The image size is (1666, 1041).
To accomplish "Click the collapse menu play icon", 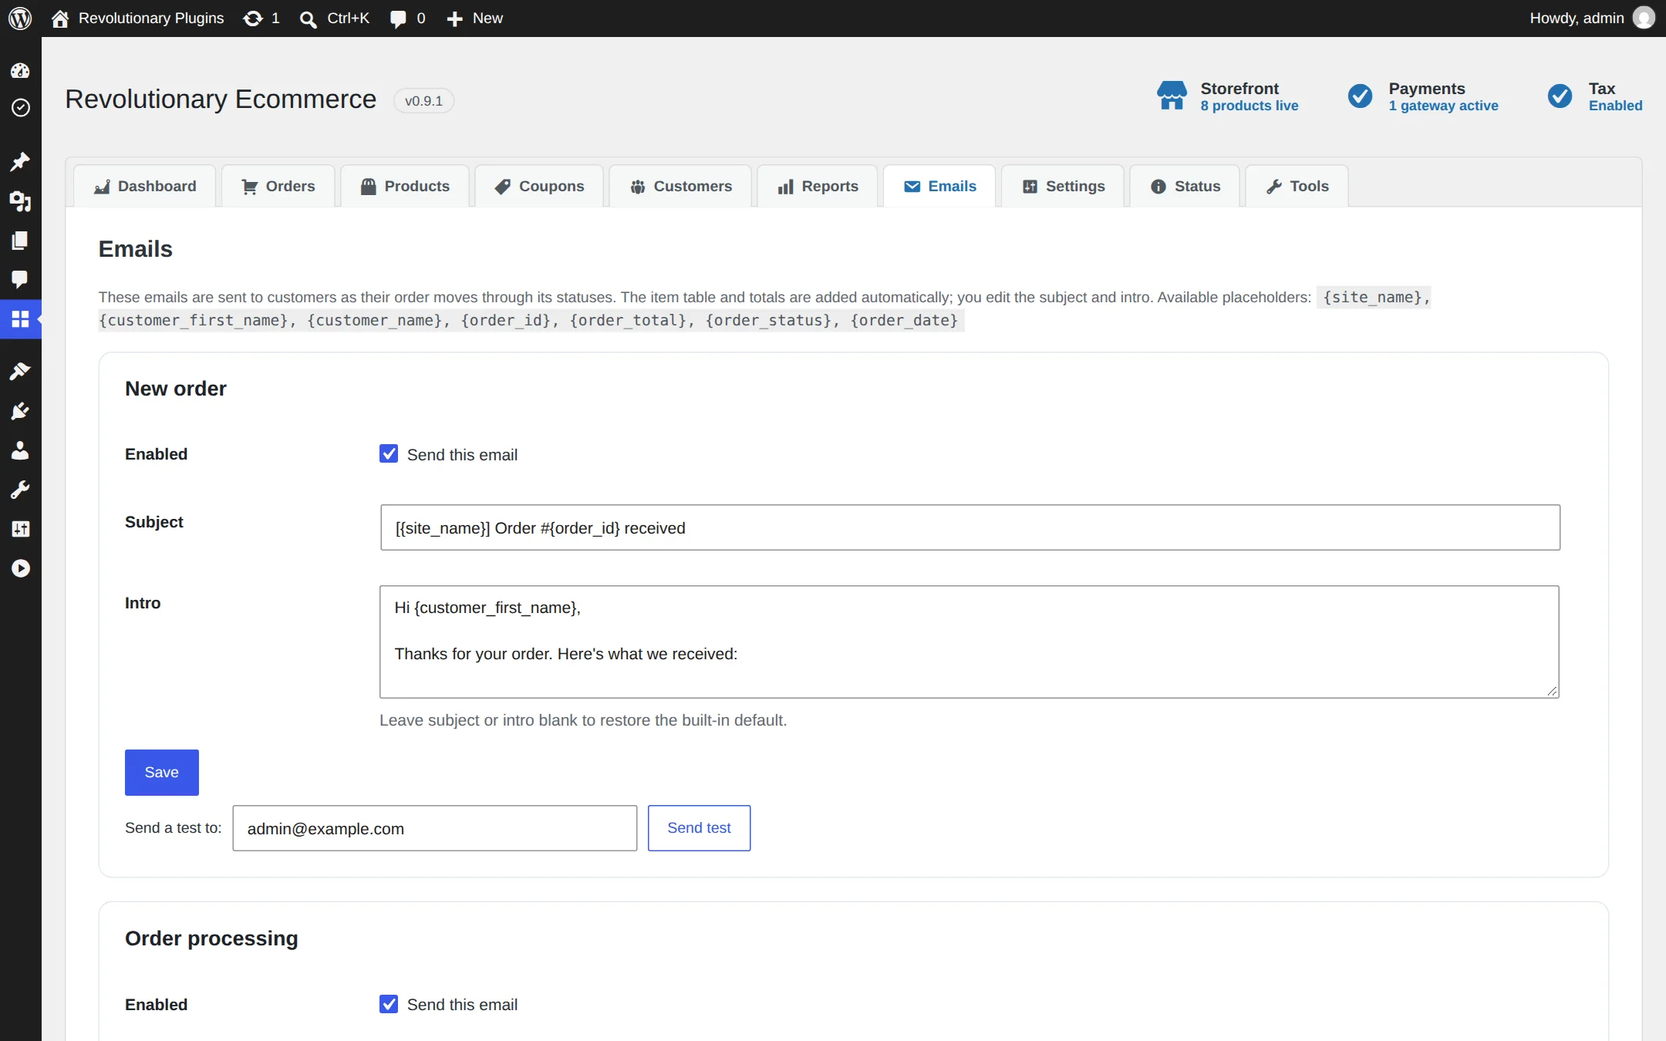I will pyautogui.click(x=20, y=568).
